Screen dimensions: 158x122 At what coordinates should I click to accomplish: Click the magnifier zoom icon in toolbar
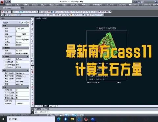point(61,15)
